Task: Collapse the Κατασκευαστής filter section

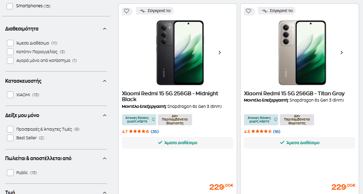Action: tap(105, 81)
